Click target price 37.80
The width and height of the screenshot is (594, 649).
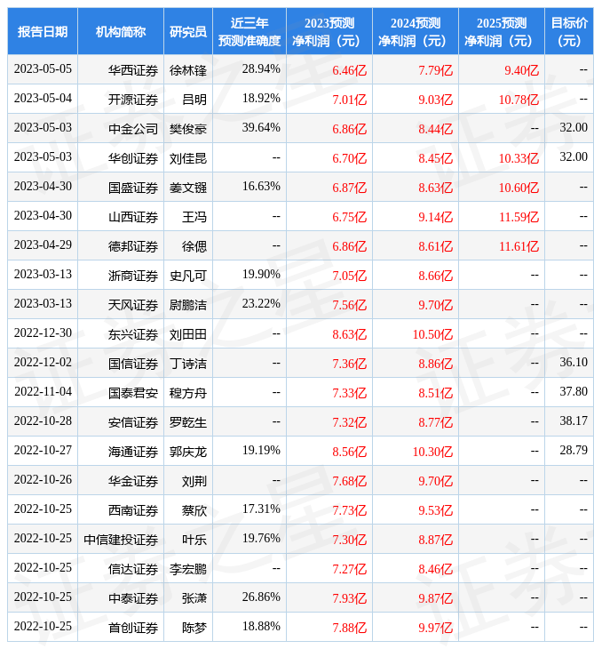coord(574,391)
